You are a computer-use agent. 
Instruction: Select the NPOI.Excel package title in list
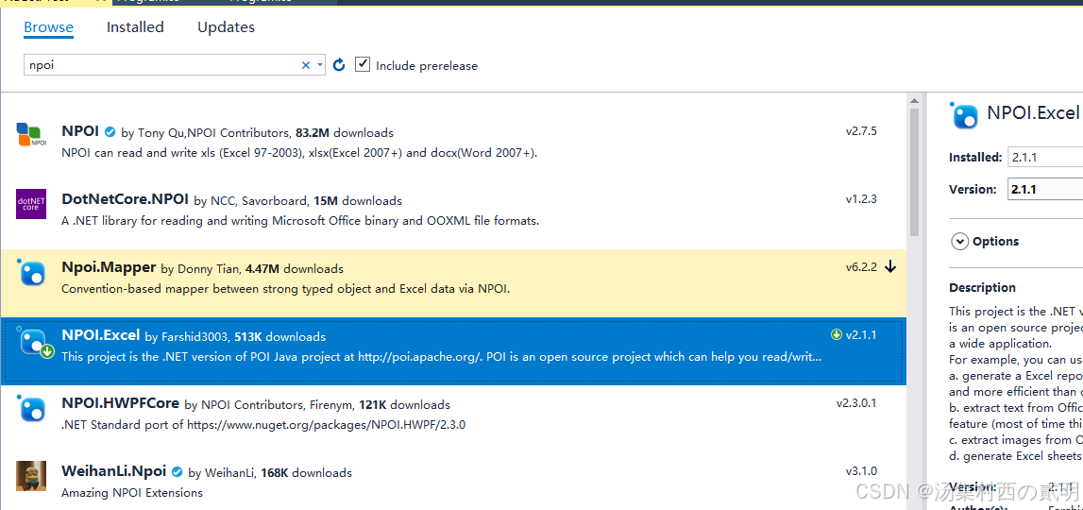(101, 335)
